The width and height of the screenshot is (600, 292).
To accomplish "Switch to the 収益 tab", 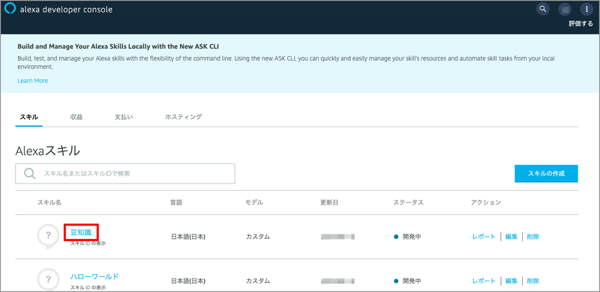I will click(x=76, y=117).
